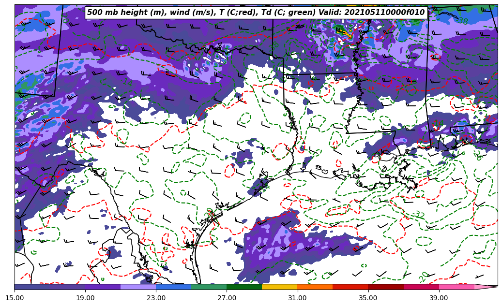The width and height of the screenshot is (502, 306).
Task: Select the 35.00 colorbar tick label
Action: 368,298
